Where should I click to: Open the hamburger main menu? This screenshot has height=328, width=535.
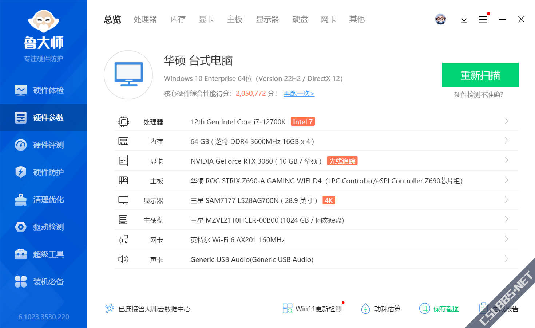(x=483, y=19)
